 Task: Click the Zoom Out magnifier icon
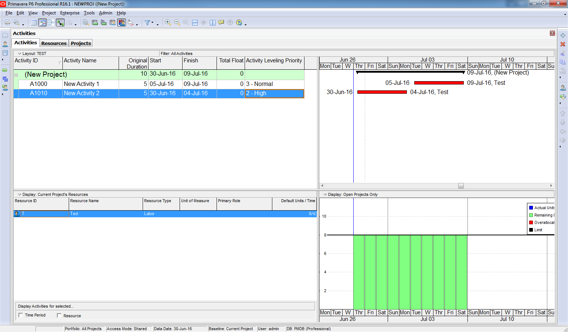pos(177,23)
